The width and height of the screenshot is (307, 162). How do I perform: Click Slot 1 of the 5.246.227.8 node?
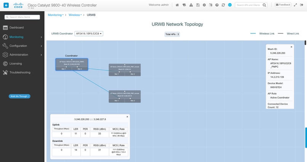[117, 101]
